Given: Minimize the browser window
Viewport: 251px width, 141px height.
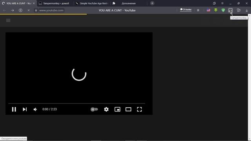Looking at the screenshot, I should click(x=231, y=4).
